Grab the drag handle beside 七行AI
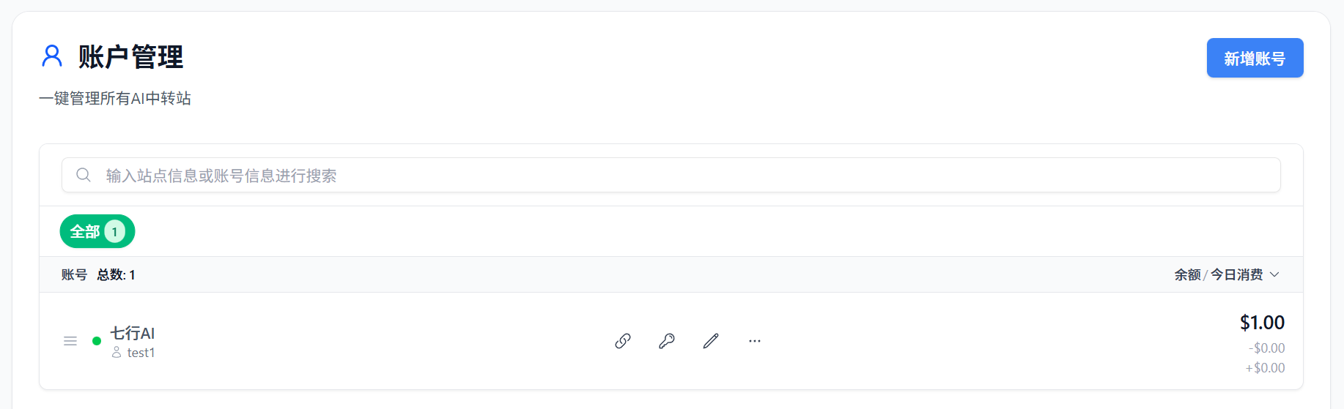Image resolution: width=1344 pixels, height=409 pixels. coord(70,341)
